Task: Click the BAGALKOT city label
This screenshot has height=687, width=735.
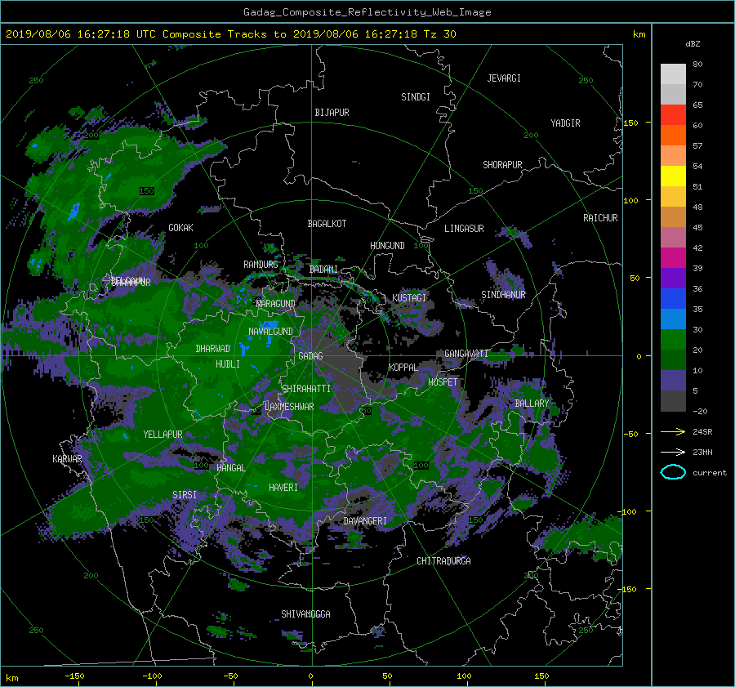Action: click(x=327, y=224)
